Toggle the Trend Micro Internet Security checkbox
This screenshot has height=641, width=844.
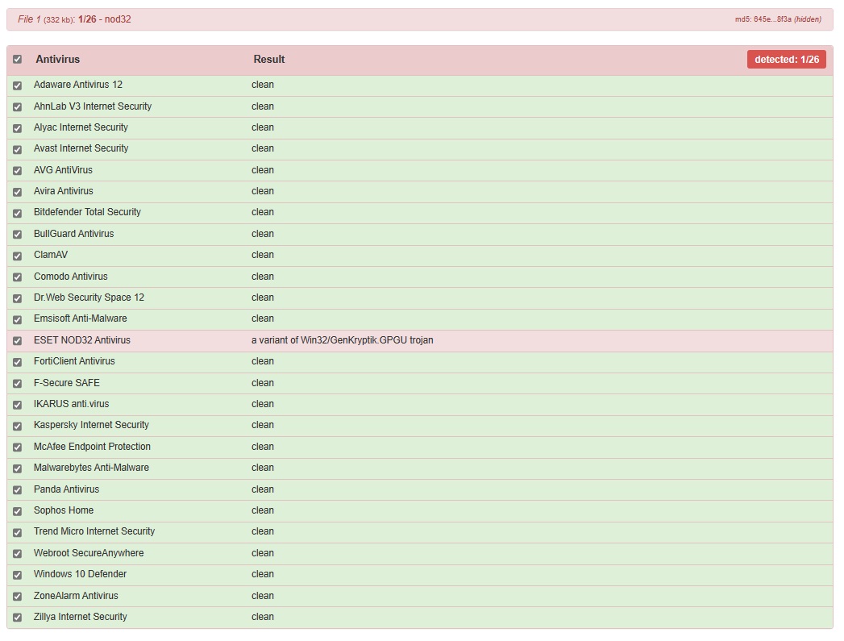coord(17,532)
